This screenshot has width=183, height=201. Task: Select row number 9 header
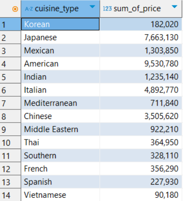coord(10,129)
